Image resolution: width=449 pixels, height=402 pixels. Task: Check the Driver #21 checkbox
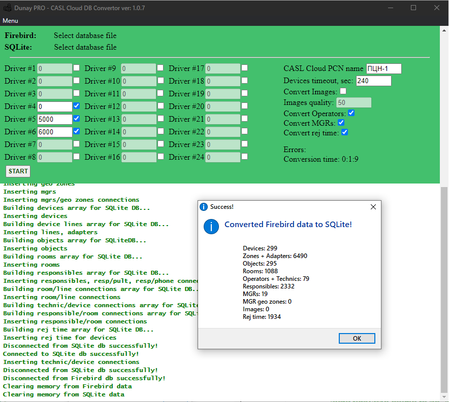(244, 118)
